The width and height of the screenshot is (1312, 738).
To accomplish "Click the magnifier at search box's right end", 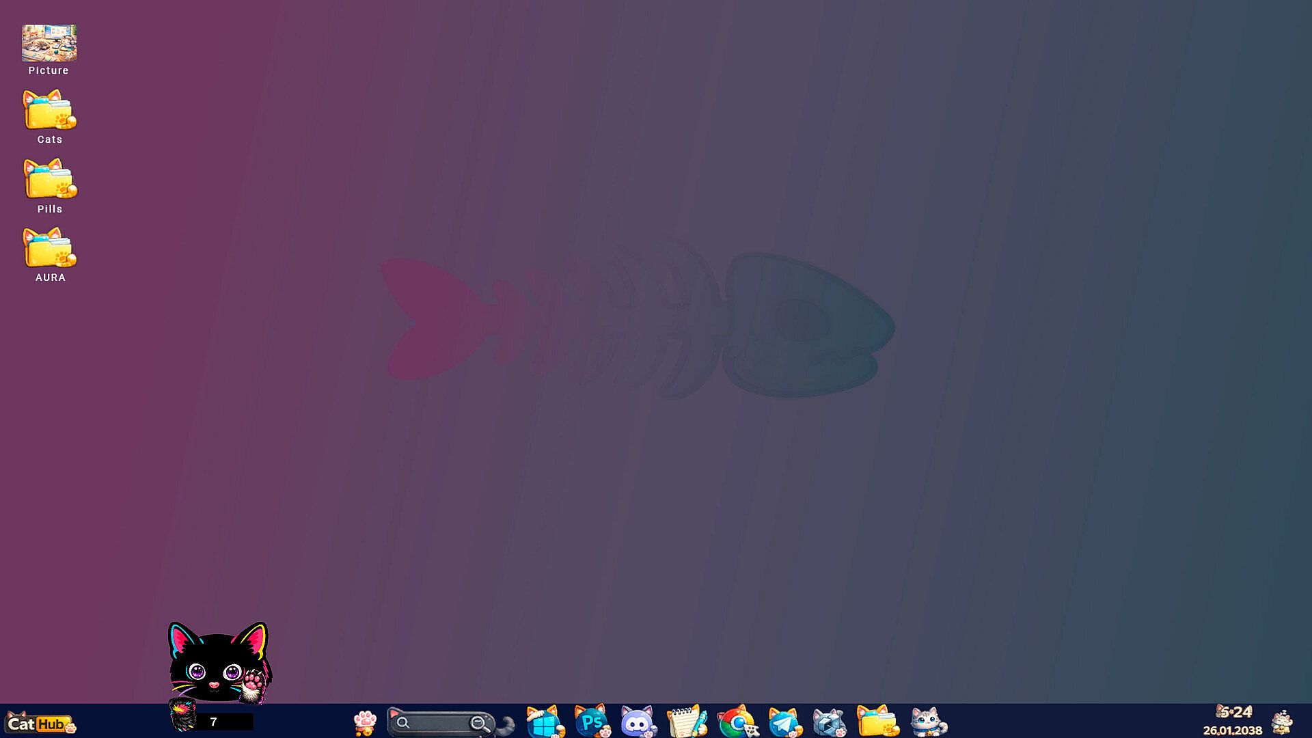I will (480, 724).
